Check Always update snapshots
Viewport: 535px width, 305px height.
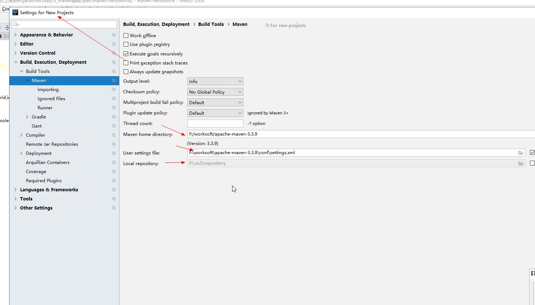click(126, 72)
